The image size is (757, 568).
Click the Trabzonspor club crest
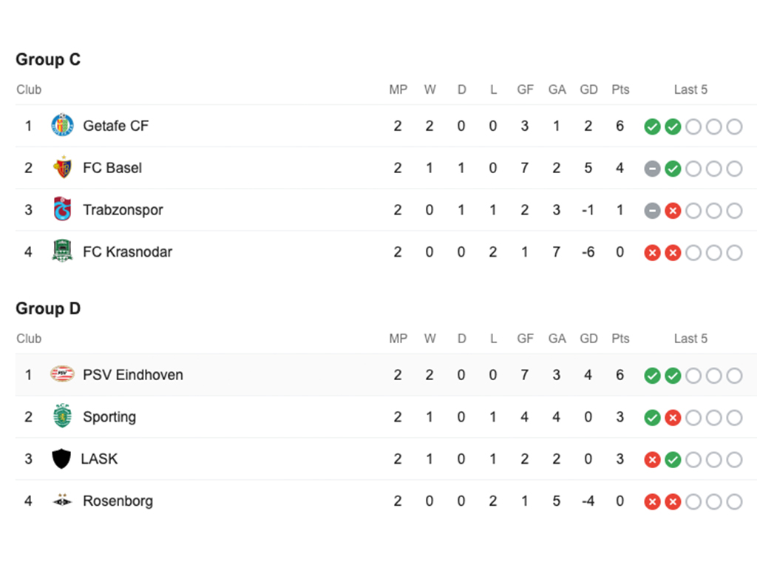coord(62,209)
